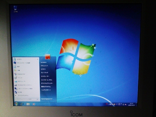156x117 pixels.
Task: Click the Start menu program search box
Action: (27, 99)
